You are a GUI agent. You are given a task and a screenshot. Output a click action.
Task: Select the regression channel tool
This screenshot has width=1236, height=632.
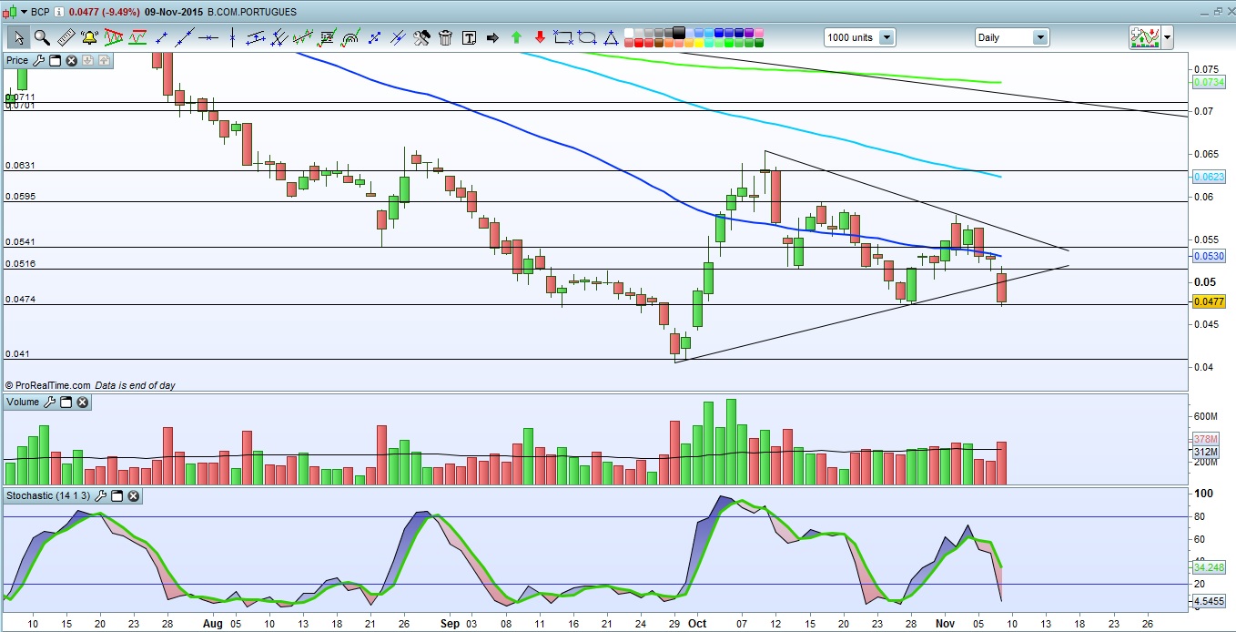[303, 37]
